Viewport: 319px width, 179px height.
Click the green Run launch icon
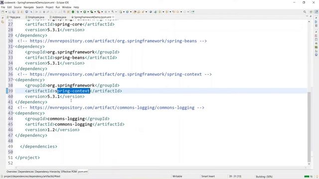[85, 12]
